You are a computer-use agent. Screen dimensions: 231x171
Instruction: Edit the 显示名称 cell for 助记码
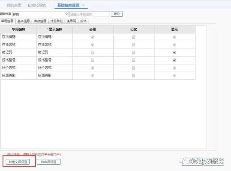54,53
